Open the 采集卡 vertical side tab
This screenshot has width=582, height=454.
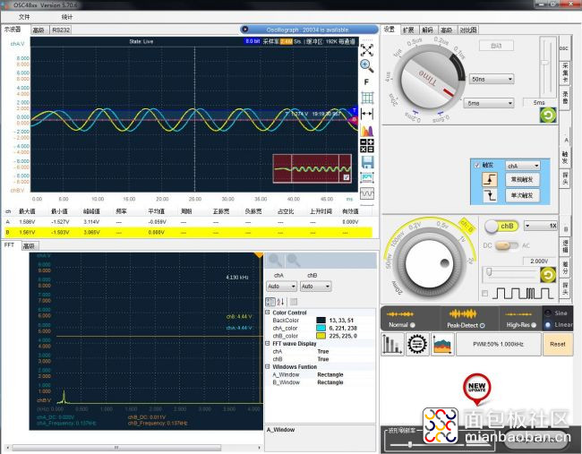point(565,73)
